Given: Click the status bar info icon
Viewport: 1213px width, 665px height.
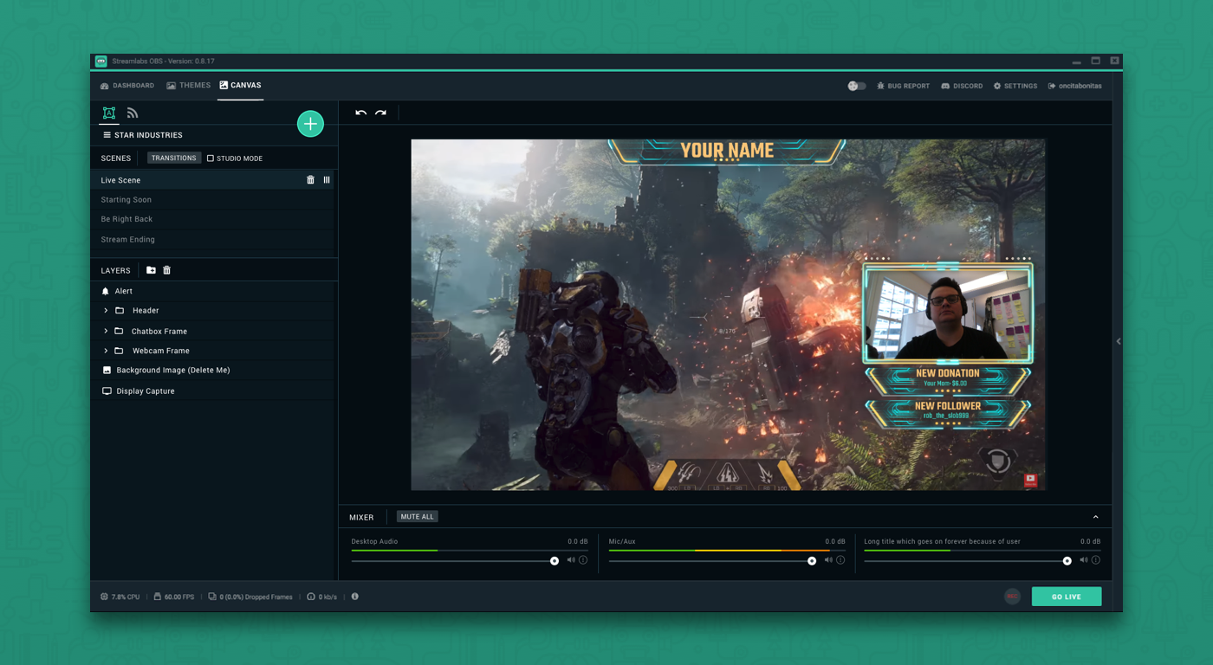Looking at the screenshot, I should [x=355, y=597].
